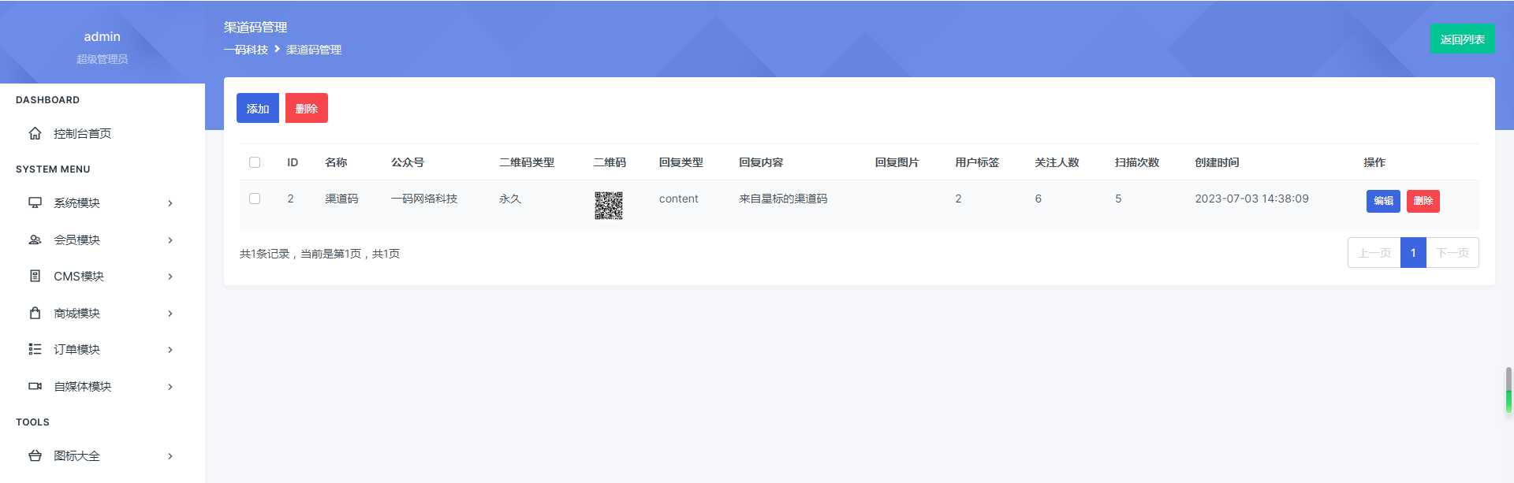Click the blue 添加 button
The image size is (1514, 483).
point(258,108)
